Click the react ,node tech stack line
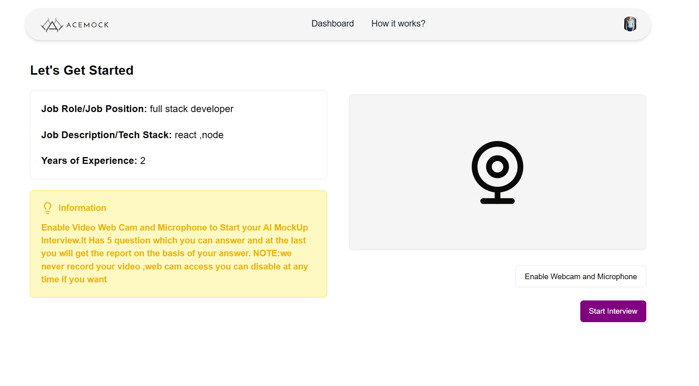Screen dimensions: 699x386 199,135
